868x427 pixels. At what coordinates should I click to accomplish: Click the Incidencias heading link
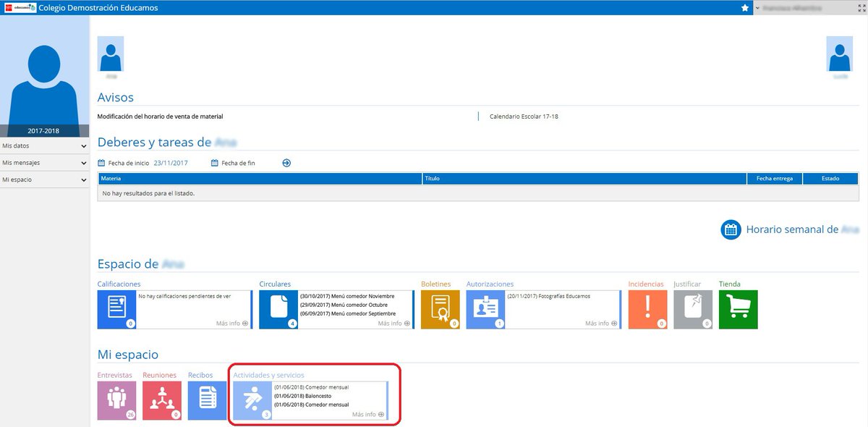[646, 284]
